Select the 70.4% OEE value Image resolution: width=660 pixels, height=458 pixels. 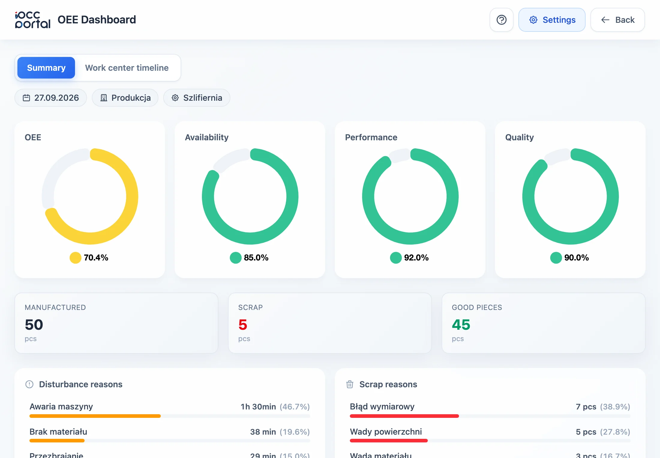tap(96, 257)
